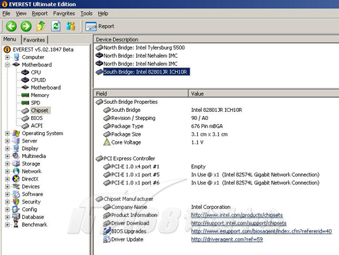Select the ACPI chip icon

coord(25,125)
